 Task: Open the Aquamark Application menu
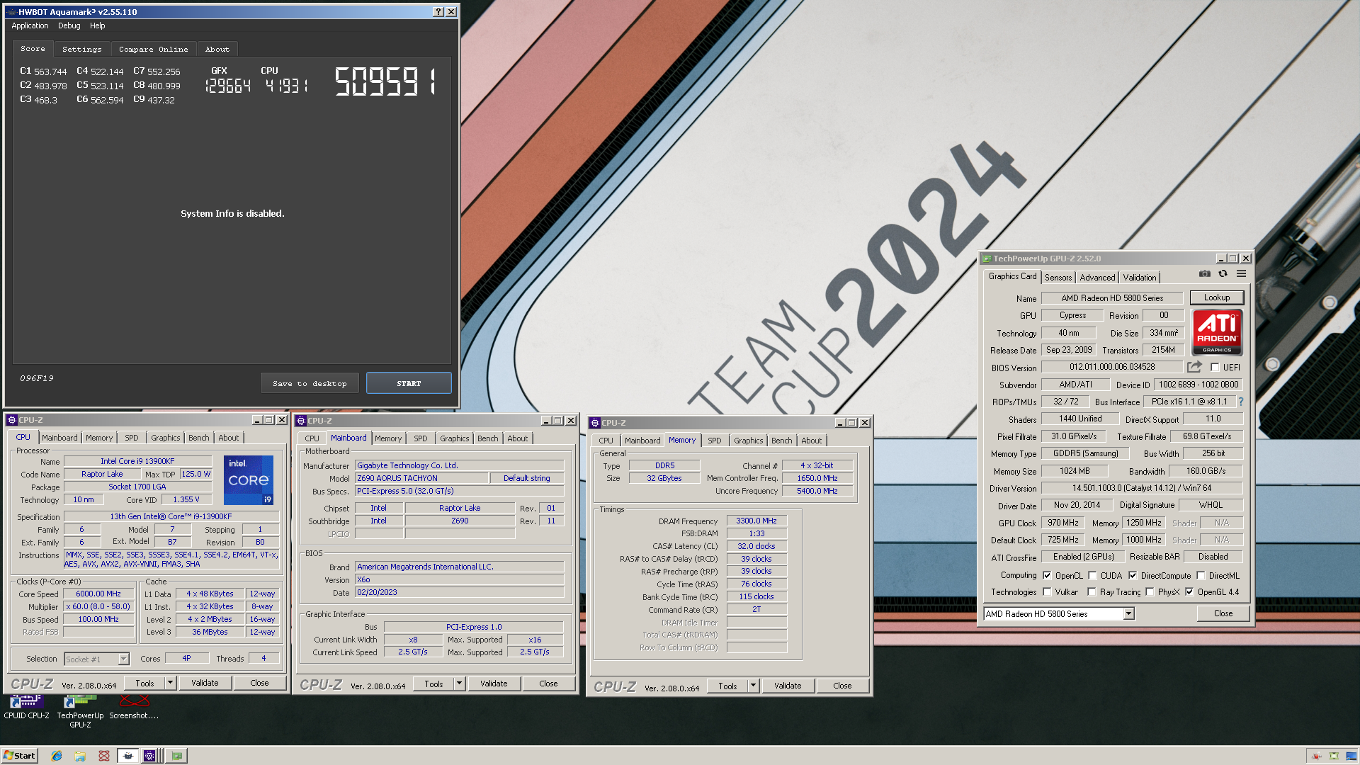30,25
